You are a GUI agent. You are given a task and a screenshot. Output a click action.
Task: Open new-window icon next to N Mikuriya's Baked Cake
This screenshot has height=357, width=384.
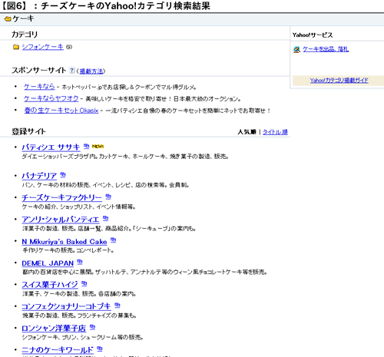113,240
